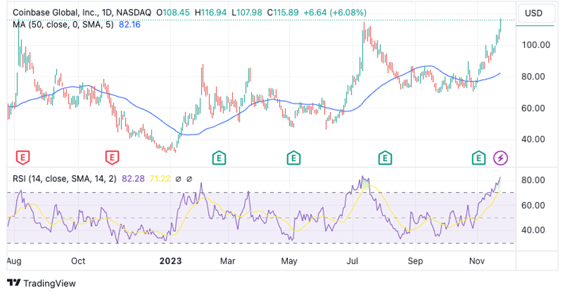This screenshot has width=565, height=295.
Task: Open the red earnings marker between Oct and 2023
Action: pos(112,158)
